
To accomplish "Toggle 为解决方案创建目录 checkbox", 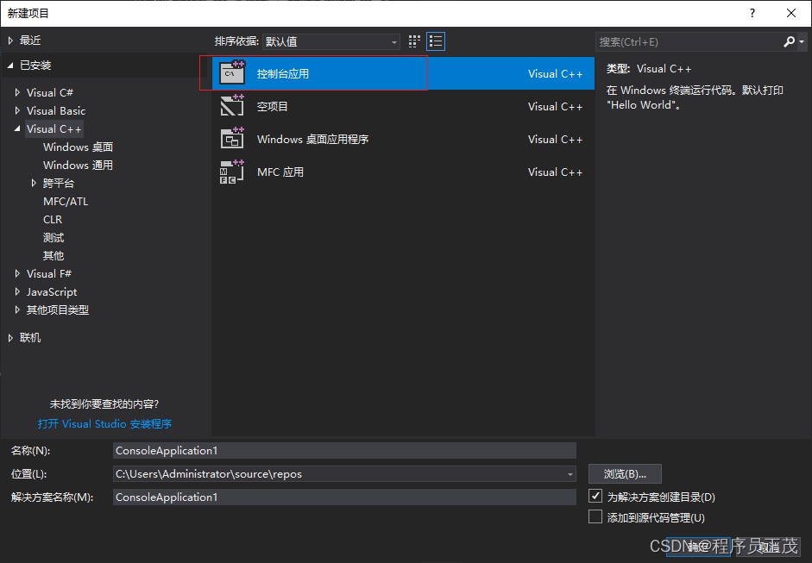I will pos(595,496).
